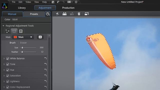Screen dimensions: 160x90
Task: Save the project with the floppy disk icon
Action: [x=53, y=2]
